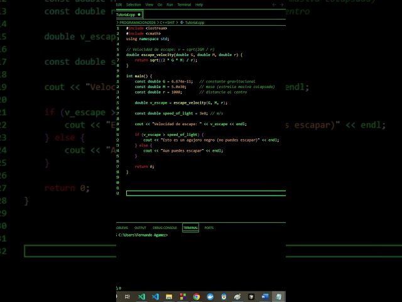Click the 'const double M' declaration line
This screenshot has height=302, width=402.
(161, 87)
